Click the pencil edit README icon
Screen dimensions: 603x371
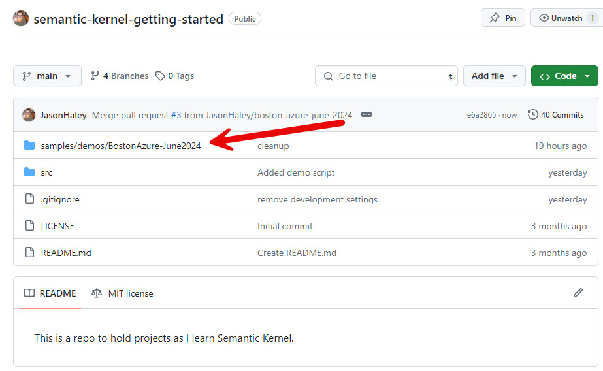pyautogui.click(x=578, y=293)
